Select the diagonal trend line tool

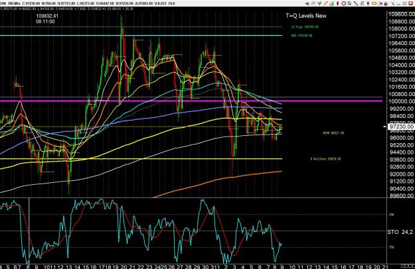pyautogui.click(x=356, y=3)
